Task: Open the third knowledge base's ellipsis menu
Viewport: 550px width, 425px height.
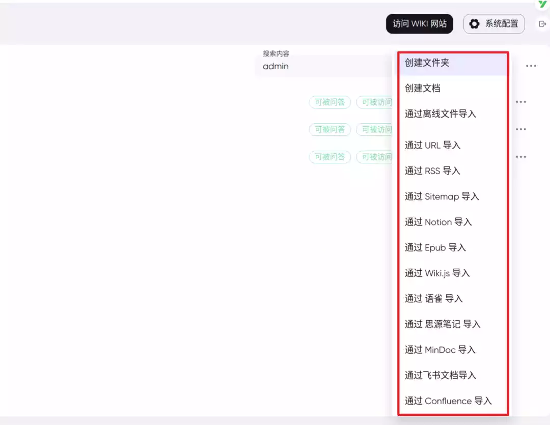Action: tap(520, 157)
